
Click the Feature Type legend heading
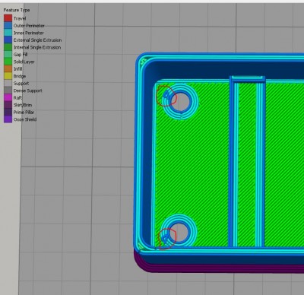pos(17,10)
